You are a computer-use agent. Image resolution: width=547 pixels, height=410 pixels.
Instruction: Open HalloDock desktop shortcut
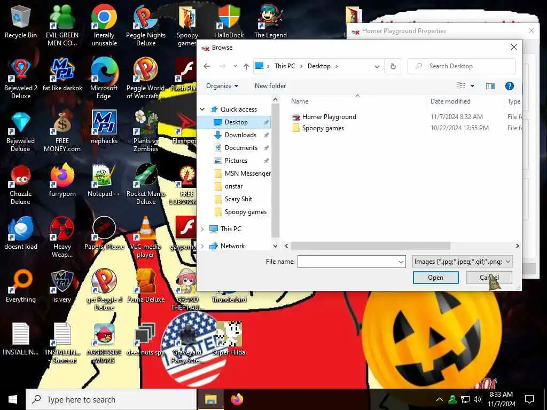(229, 22)
